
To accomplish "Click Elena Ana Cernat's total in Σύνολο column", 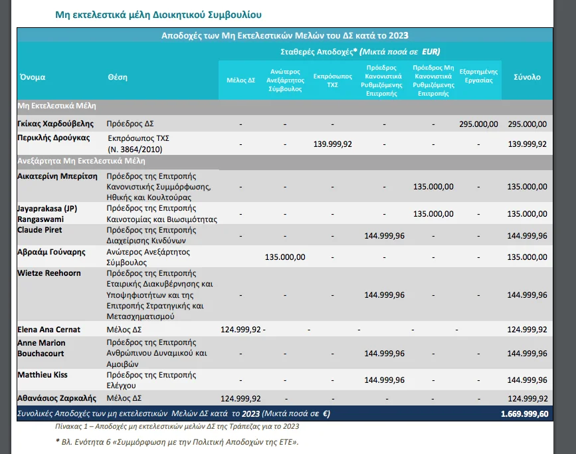I will click(527, 330).
